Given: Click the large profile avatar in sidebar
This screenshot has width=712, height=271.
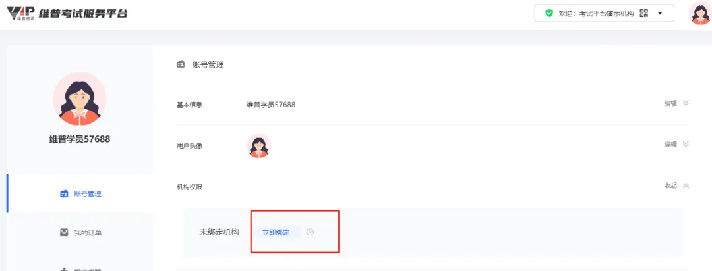Looking at the screenshot, I should (79, 99).
